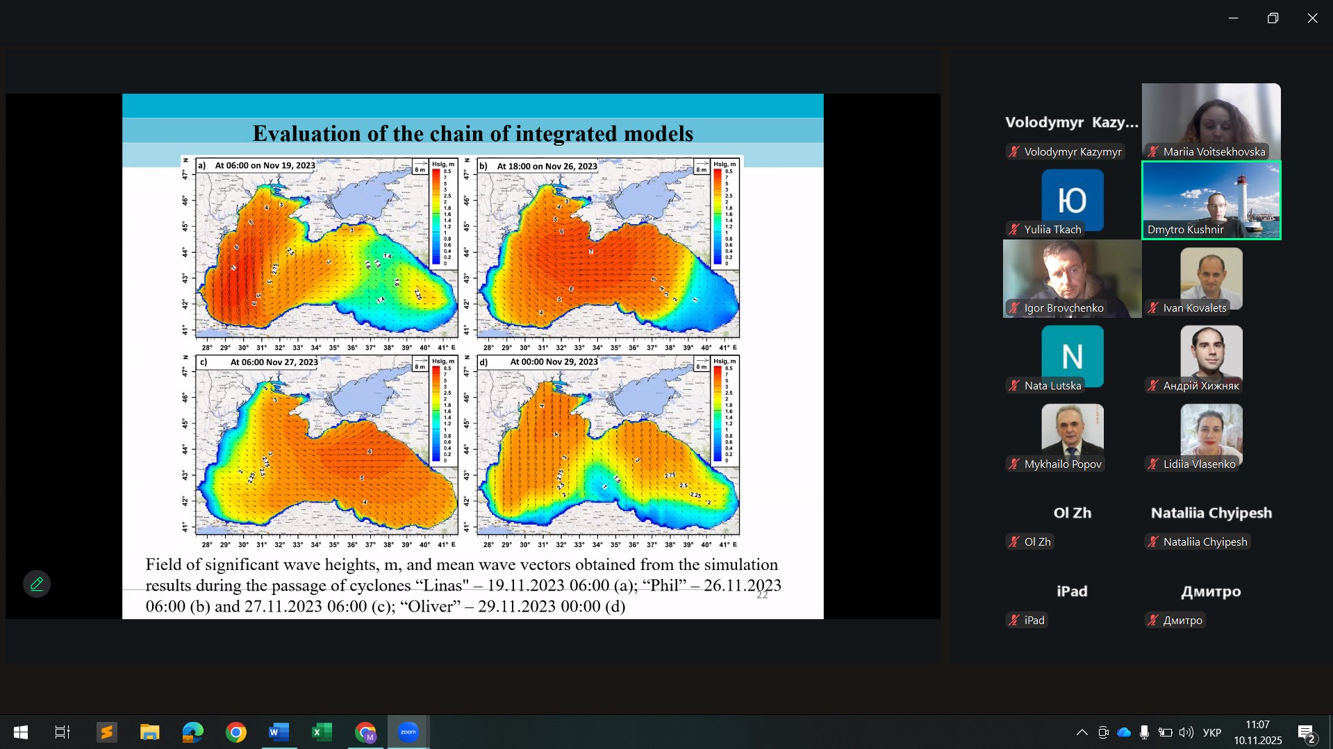This screenshot has height=749, width=1333.
Task: Open the volume speaker control
Action: [x=1186, y=732]
